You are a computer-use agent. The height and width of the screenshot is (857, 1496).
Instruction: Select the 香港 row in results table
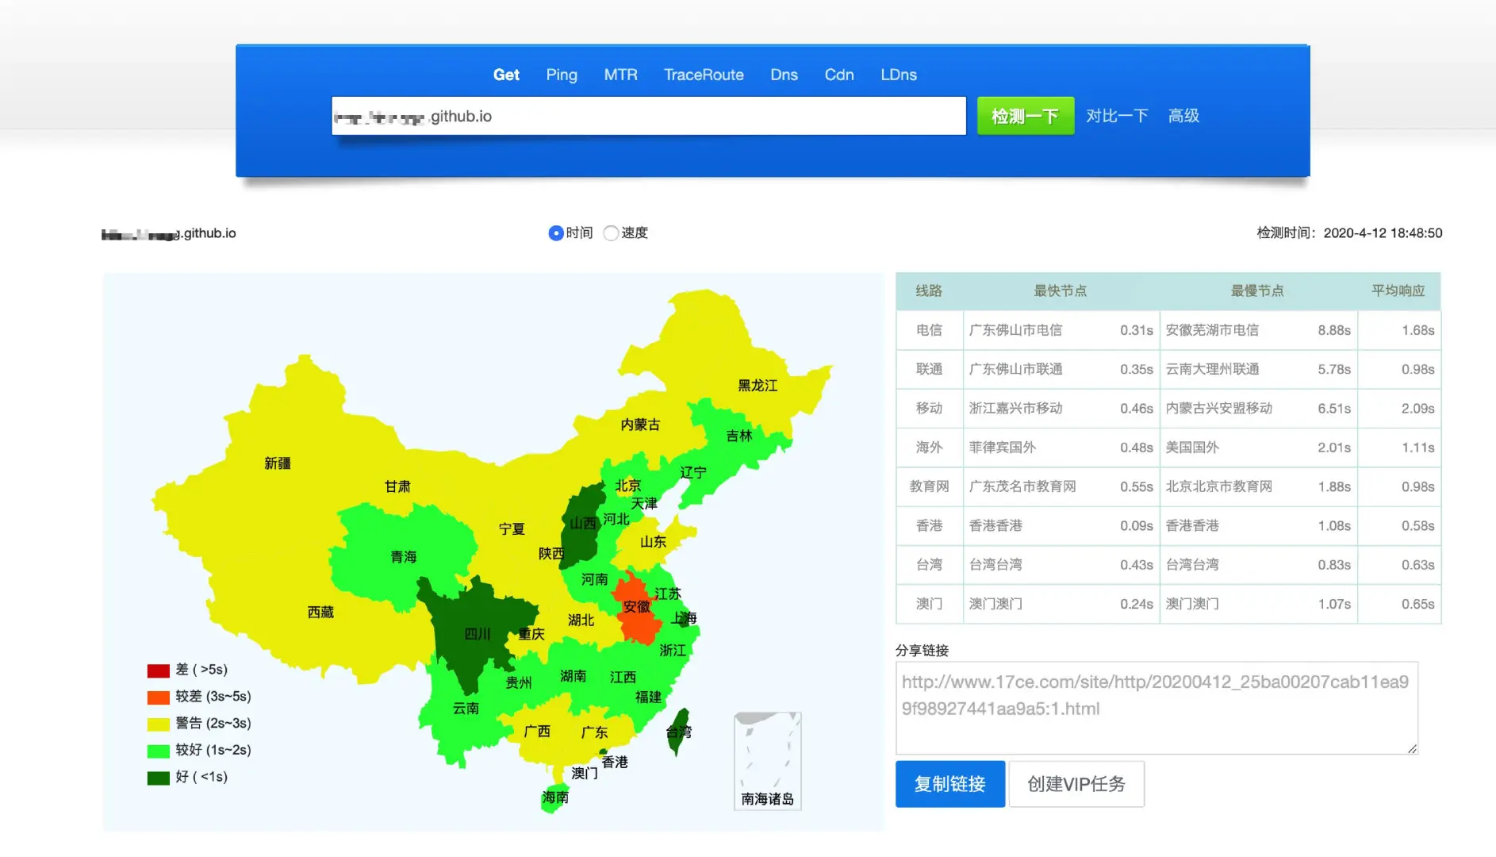coord(928,525)
